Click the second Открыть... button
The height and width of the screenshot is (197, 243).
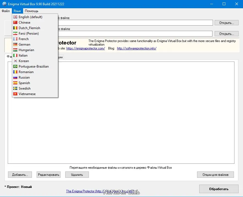coord(226,34)
